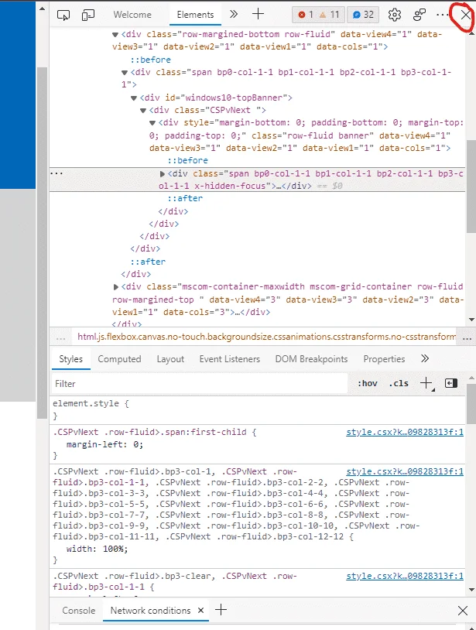Click the page scrollbar up arrow
The width and height of the screenshot is (476, 630).
click(x=42, y=9)
